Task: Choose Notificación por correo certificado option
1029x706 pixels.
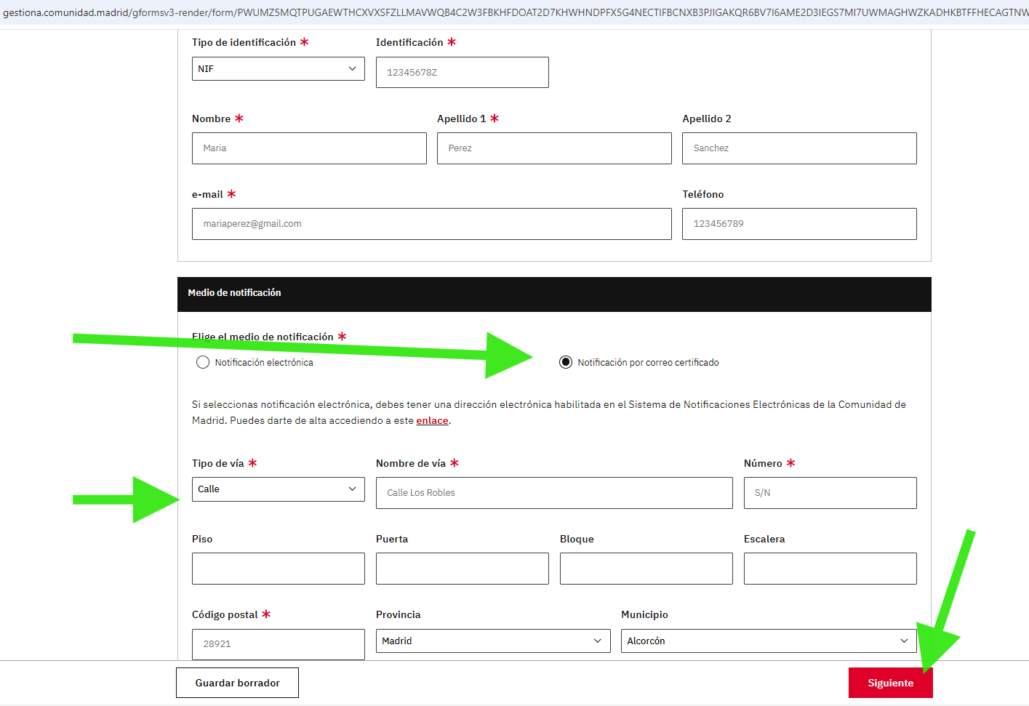Action: pos(566,362)
